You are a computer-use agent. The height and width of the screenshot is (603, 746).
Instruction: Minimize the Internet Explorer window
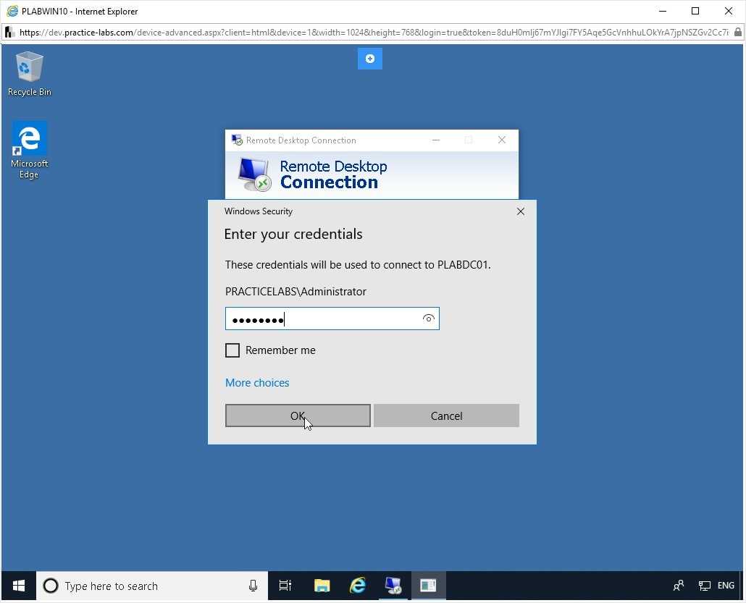coord(663,11)
